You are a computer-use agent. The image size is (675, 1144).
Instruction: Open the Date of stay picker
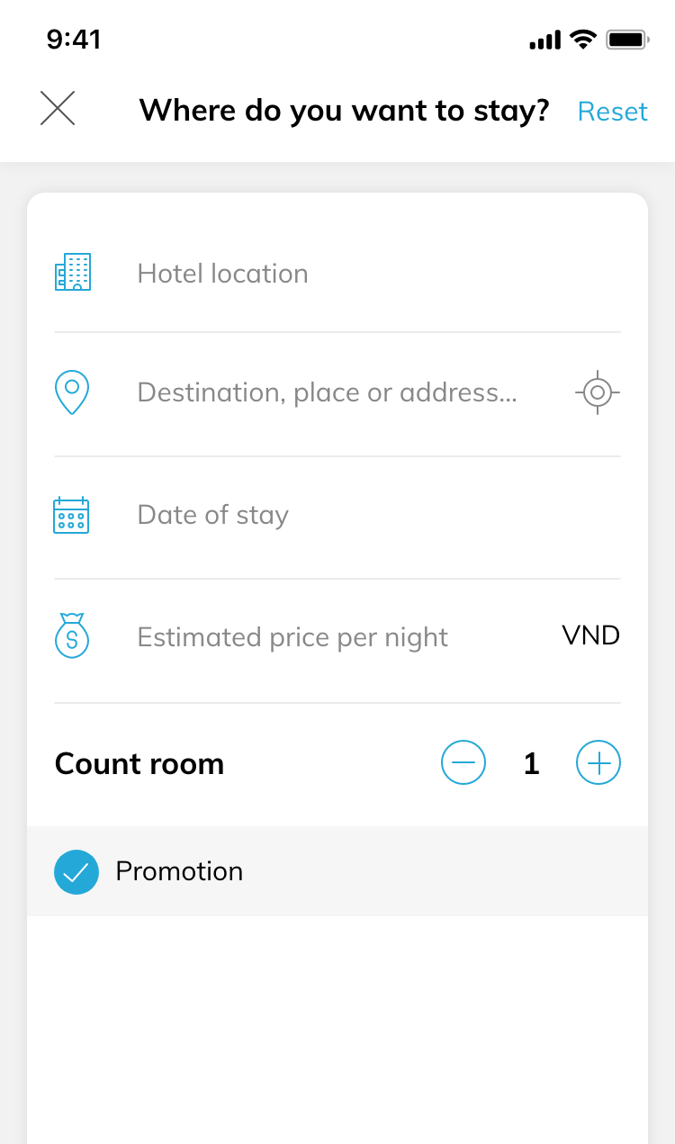coord(337,518)
